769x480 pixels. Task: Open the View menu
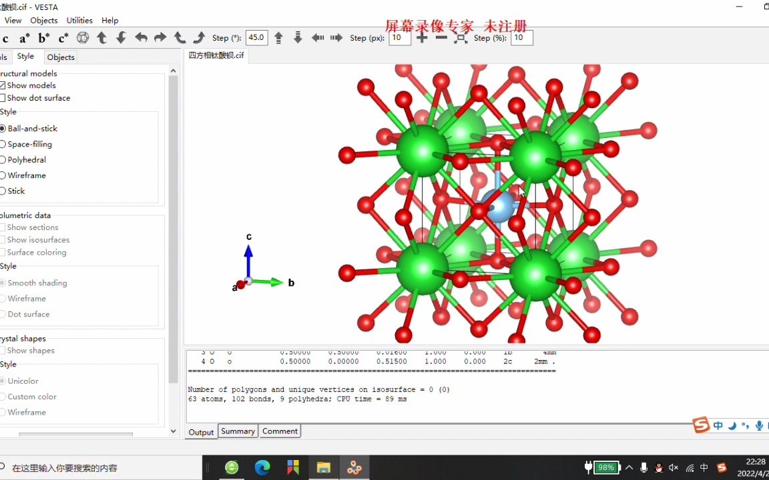pyautogui.click(x=13, y=20)
